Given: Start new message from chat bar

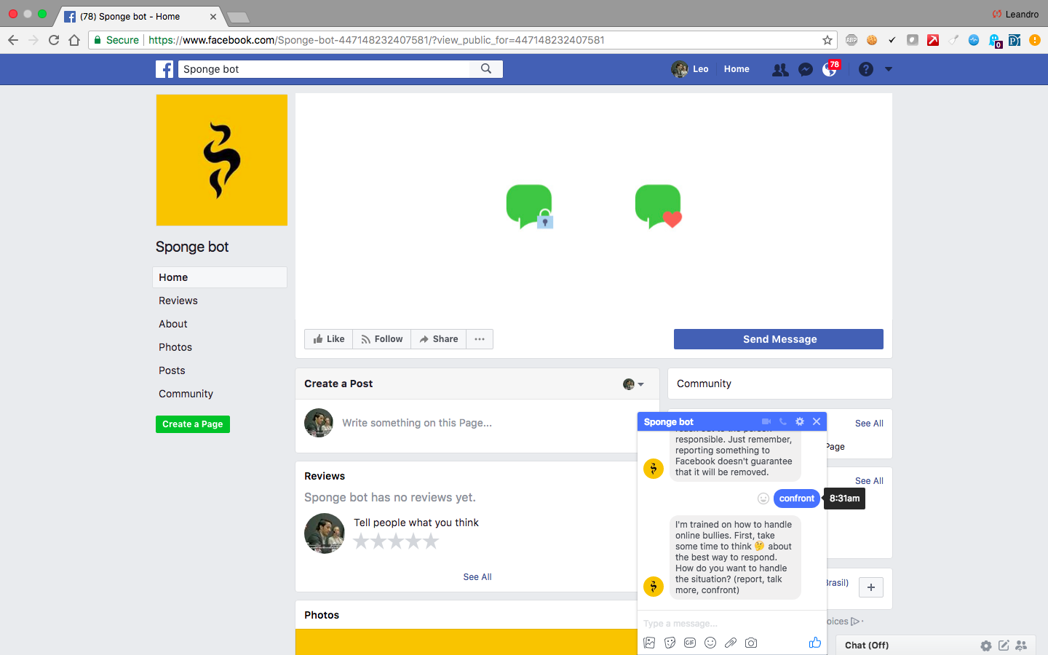Looking at the screenshot, I should pos(1004,646).
